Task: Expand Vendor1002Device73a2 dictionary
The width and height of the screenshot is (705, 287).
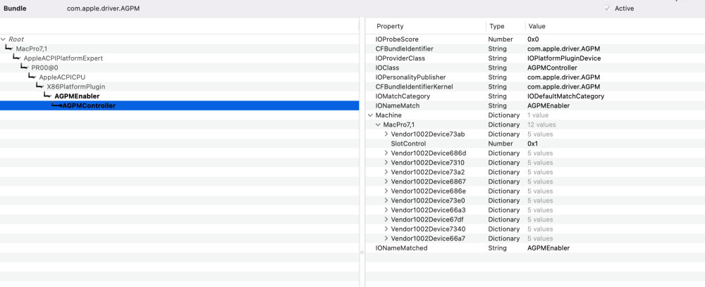Action: click(386, 172)
